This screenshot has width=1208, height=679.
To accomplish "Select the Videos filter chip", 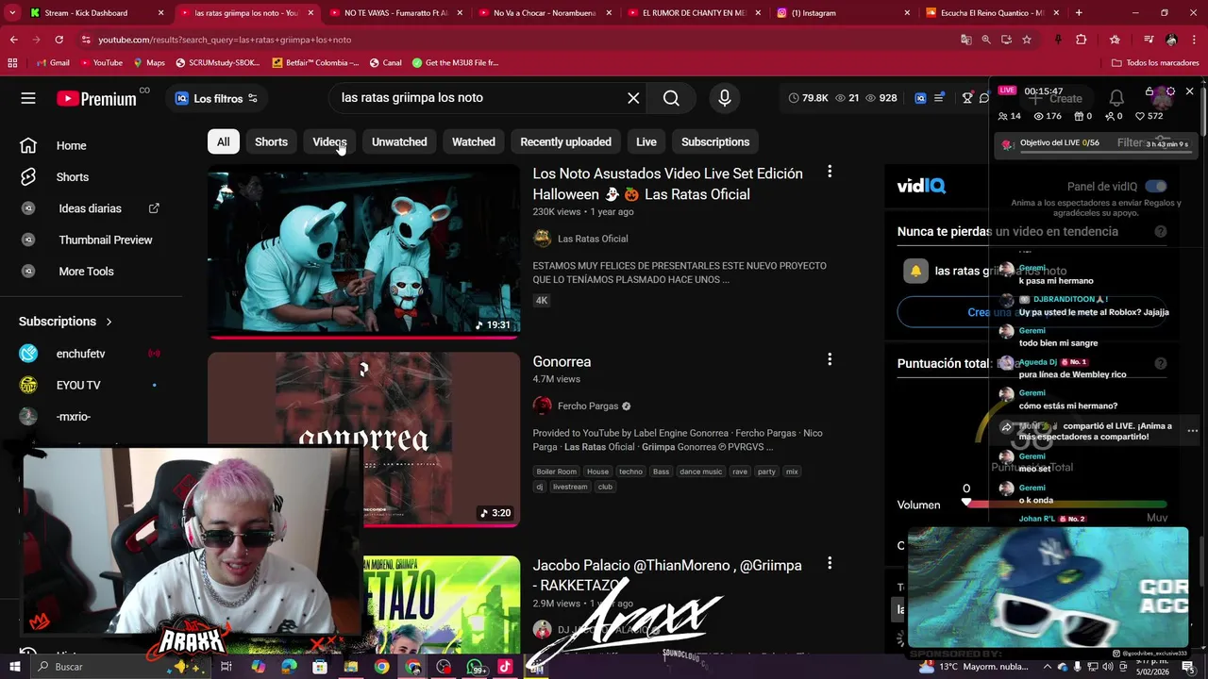I will click(329, 141).
